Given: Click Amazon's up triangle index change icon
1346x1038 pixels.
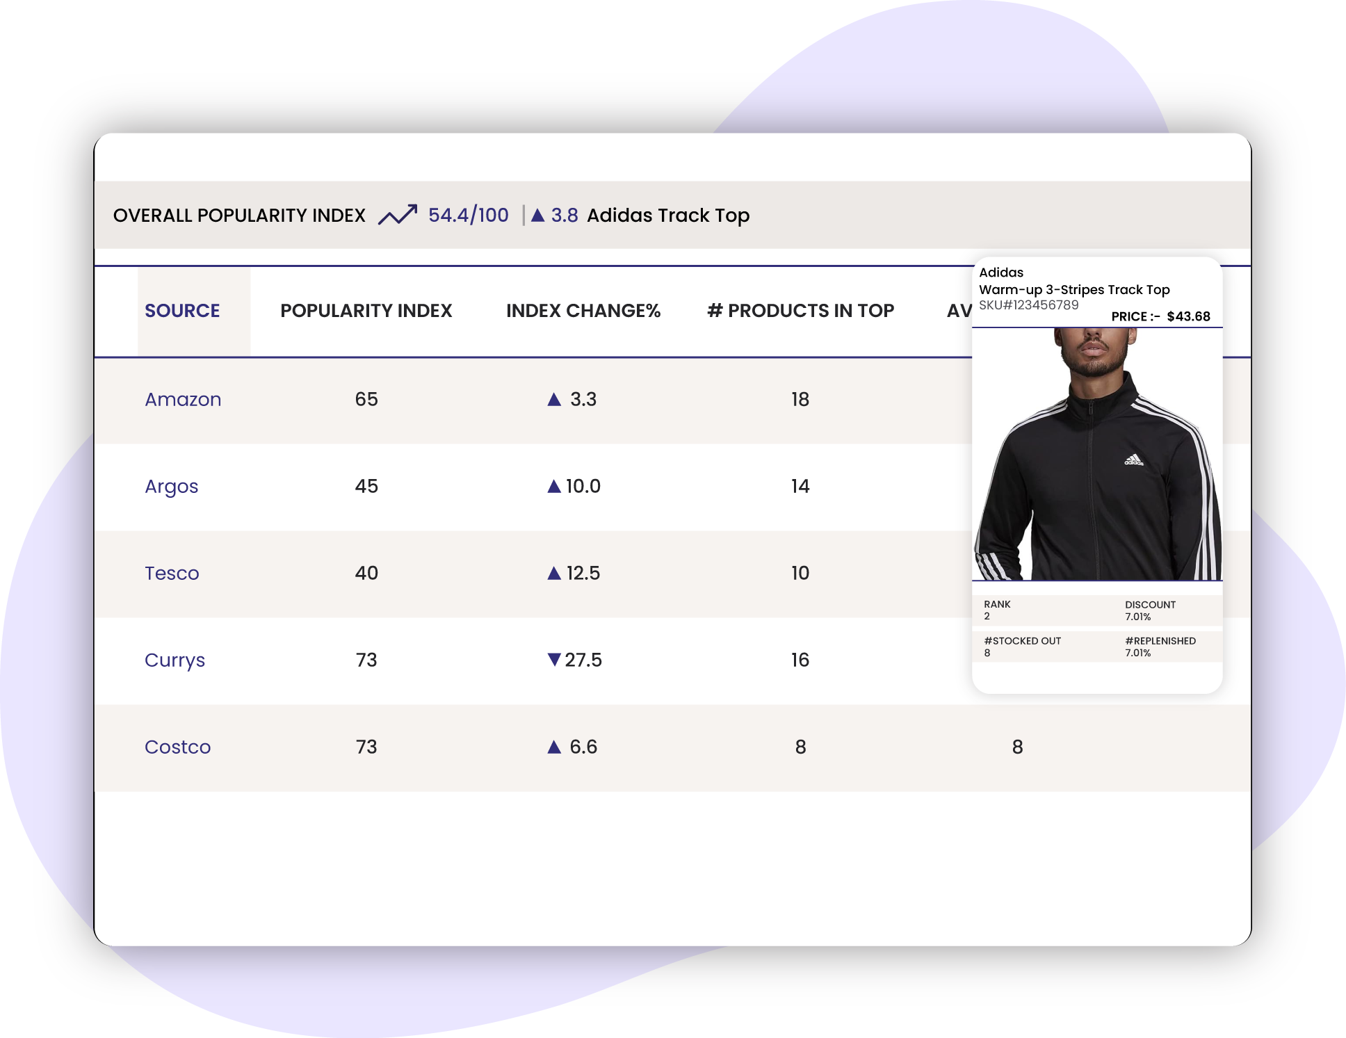Looking at the screenshot, I should [554, 399].
